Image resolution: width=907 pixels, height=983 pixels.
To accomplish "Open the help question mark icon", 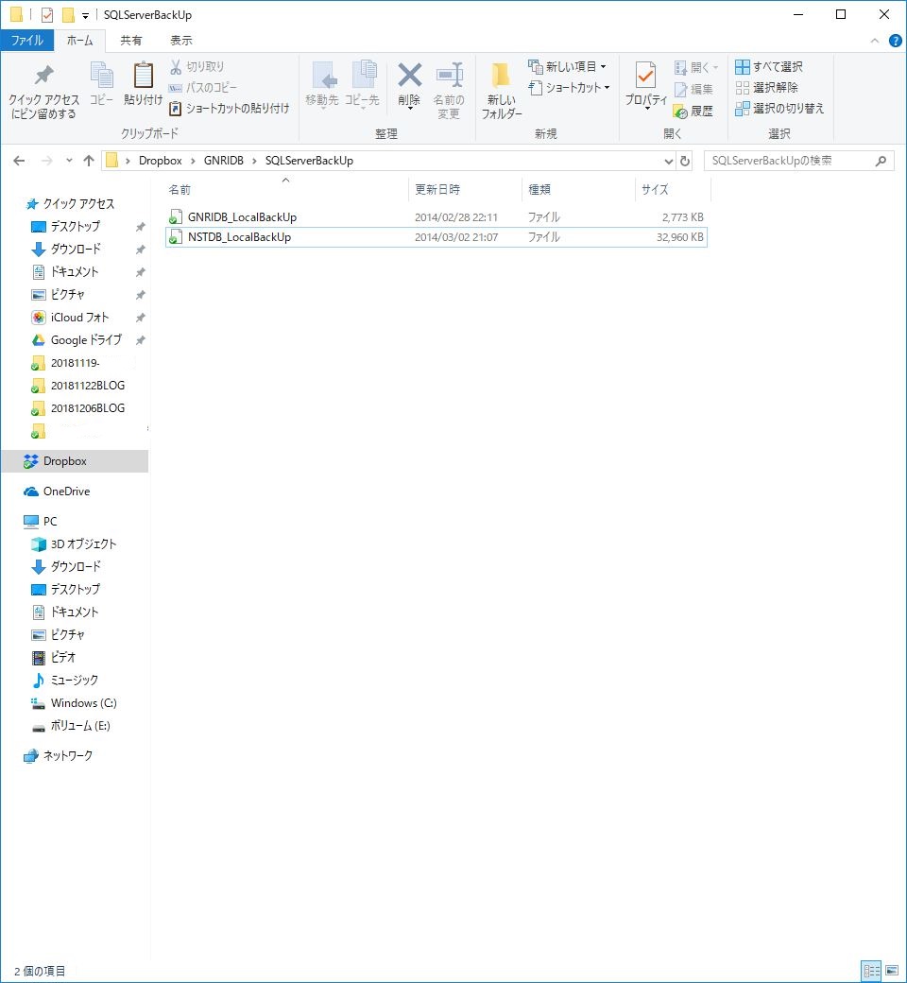I will click(x=895, y=41).
